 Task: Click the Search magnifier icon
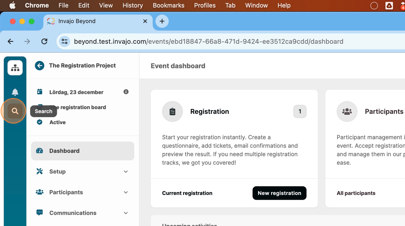pyautogui.click(x=15, y=111)
